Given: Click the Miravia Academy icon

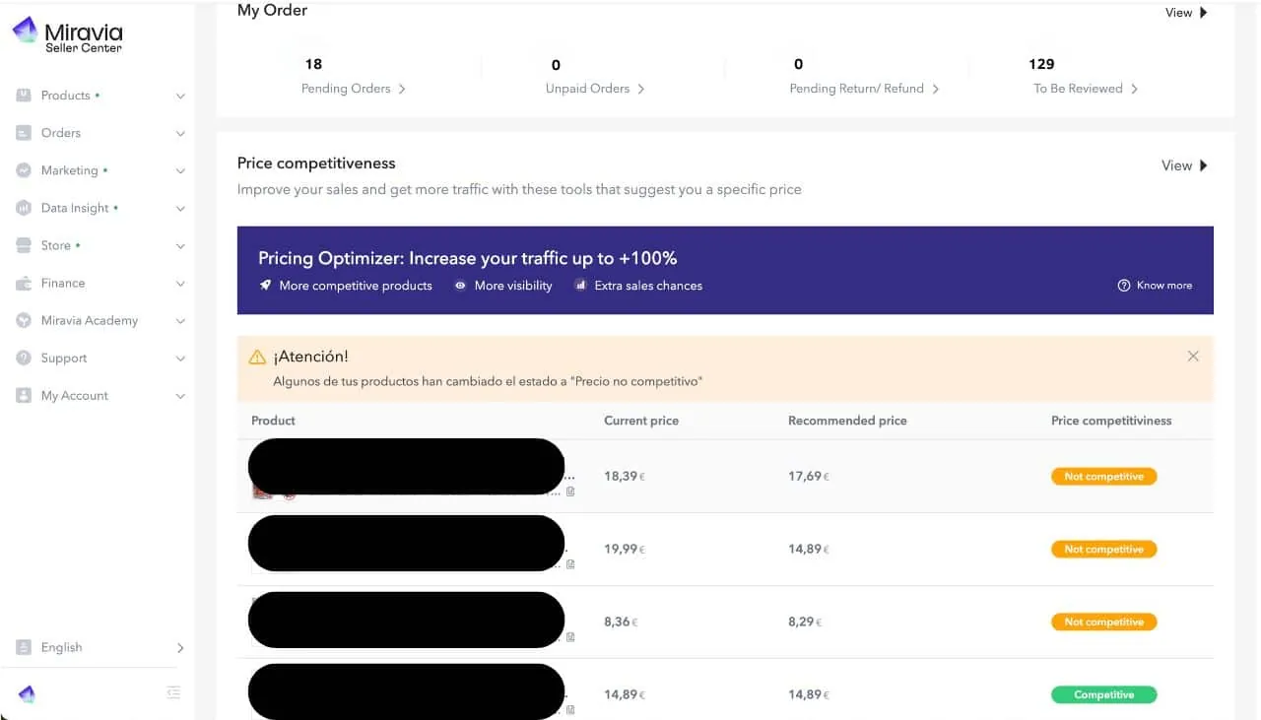Looking at the screenshot, I should coord(24,320).
